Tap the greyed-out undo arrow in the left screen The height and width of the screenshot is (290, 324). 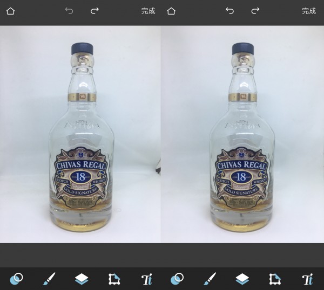pyautogui.click(x=69, y=11)
